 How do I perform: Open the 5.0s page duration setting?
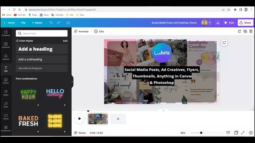[99, 31]
